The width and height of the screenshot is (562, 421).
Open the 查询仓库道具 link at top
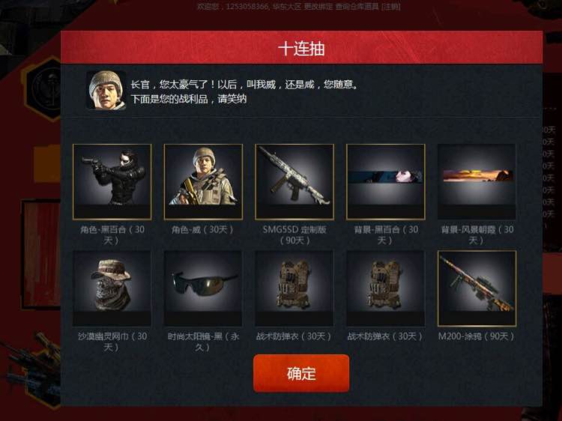click(357, 6)
